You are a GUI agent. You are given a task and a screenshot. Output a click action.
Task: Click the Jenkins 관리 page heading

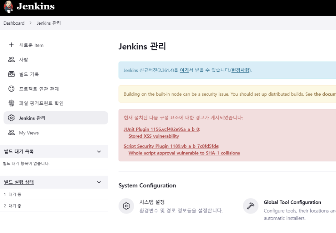(x=142, y=47)
